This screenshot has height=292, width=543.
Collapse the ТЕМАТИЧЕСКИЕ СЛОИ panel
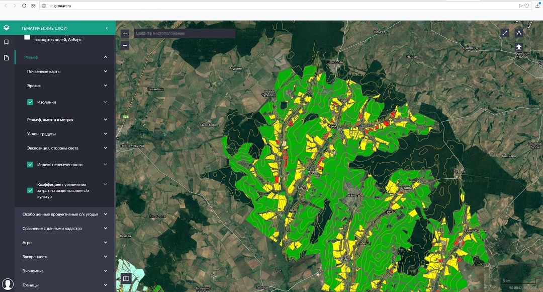click(107, 28)
